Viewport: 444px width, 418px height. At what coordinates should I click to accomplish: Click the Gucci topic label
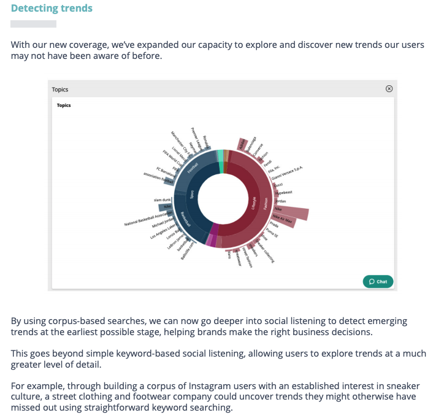(277, 185)
